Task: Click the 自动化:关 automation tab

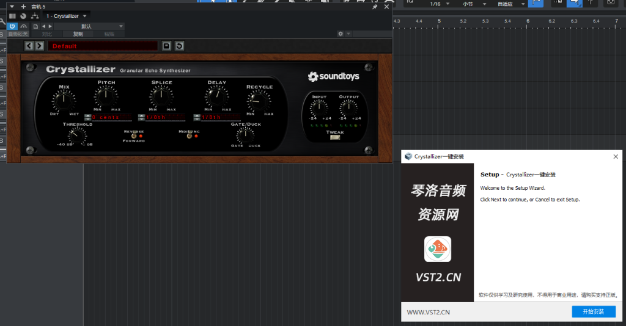Action: 18,34
